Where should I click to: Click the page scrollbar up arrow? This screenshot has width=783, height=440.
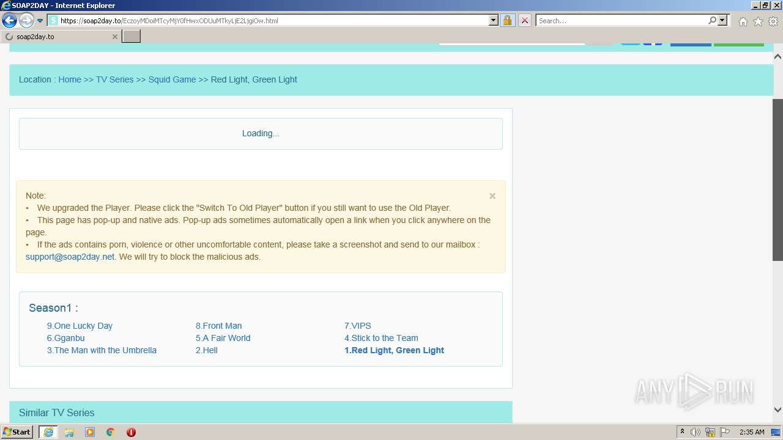tap(777, 57)
